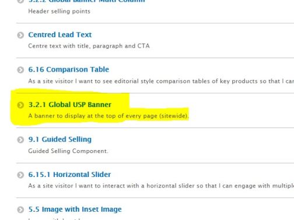Click the arrow icon beside 6.15.1 Horizontal Slider
The image size is (294, 220).
pyautogui.click(x=20, y=175)
